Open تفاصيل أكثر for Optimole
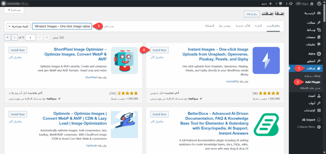Viewport: 326px width, 154px height. point(15,121)
